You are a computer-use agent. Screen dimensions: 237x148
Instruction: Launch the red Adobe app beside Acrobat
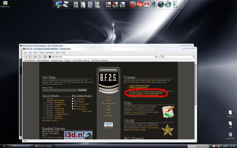tap(115, 4)
